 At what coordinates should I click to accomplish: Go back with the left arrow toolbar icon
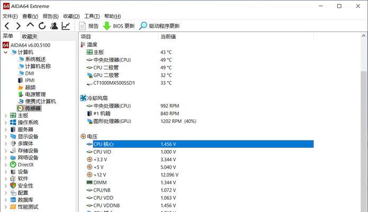(x=7, y=26)
